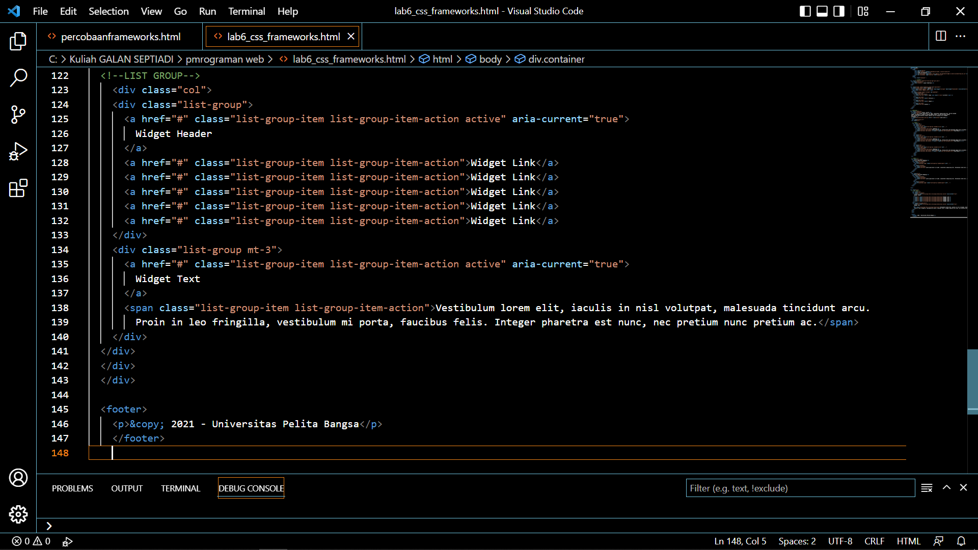Image resolution: width=978 pixels, height=550 pixels.
Task: Open Run and Debug view
Action: click(18, 151)
